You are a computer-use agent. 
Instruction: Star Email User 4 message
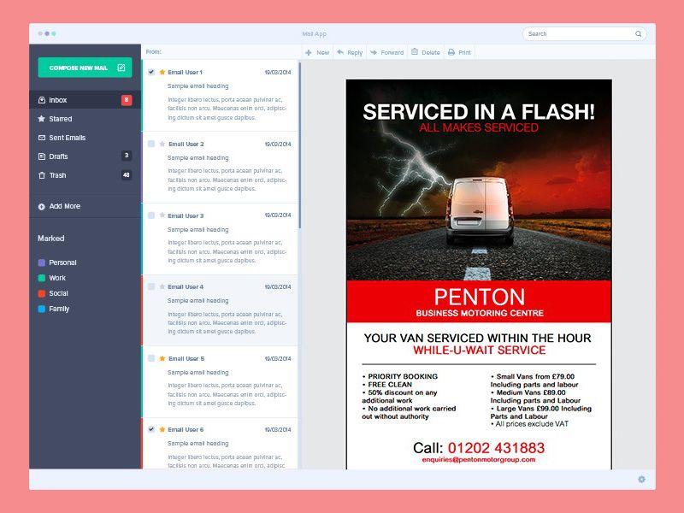(162, 286)
